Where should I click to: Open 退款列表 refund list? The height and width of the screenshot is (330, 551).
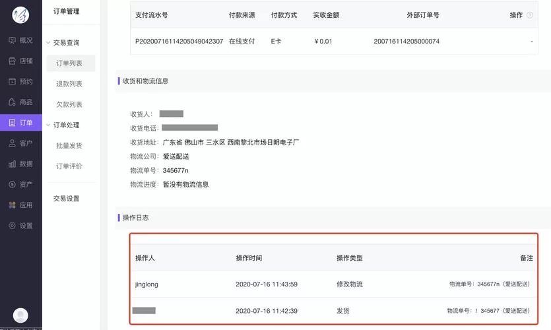[x=69, y=84]
